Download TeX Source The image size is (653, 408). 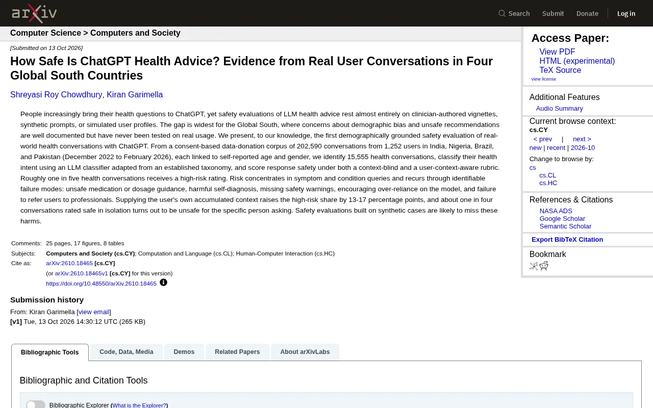coord(560,70)
